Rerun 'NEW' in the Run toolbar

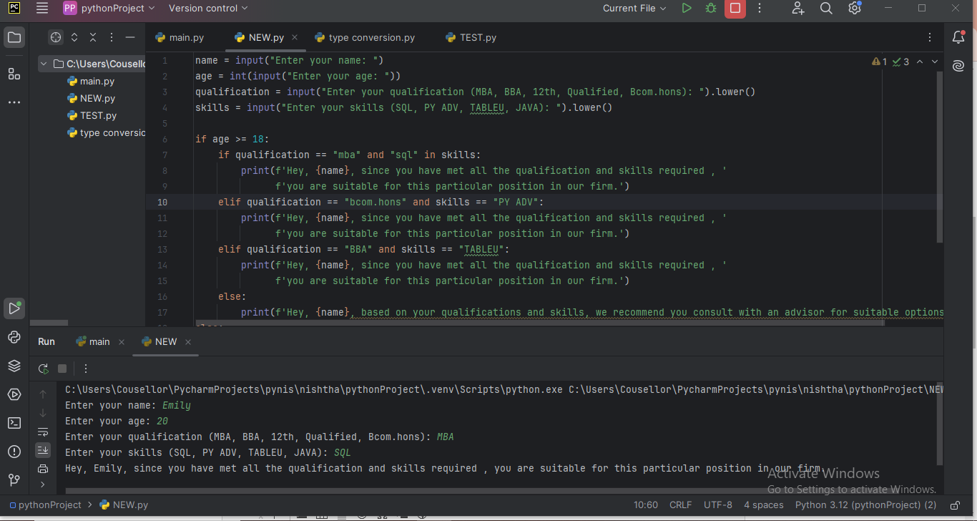coord(44,369)
